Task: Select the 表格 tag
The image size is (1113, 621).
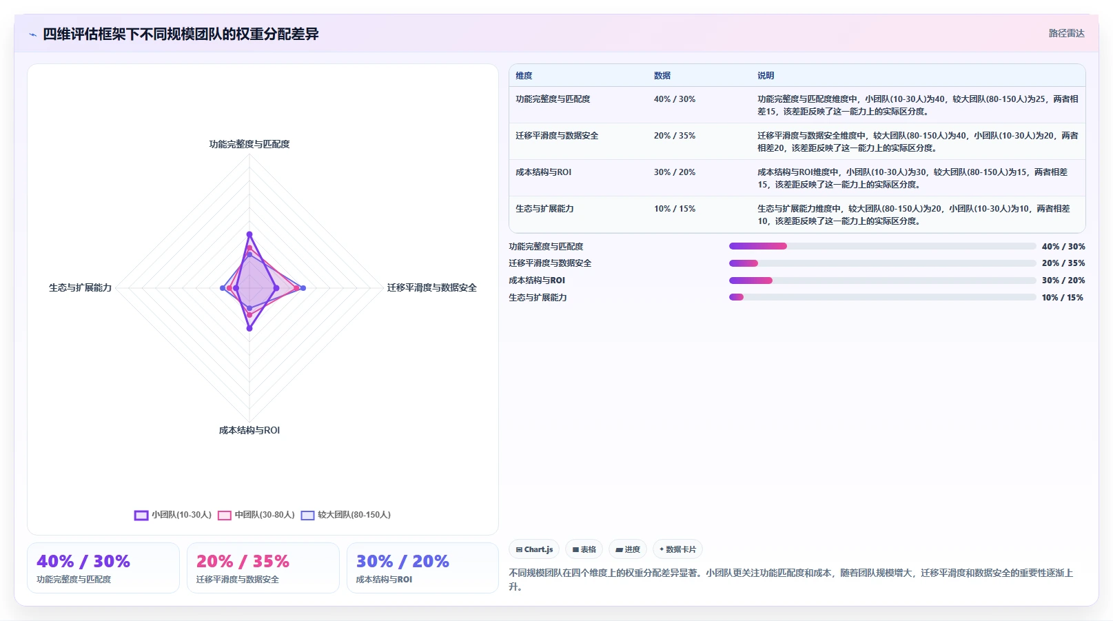Action: pyautogui.click(x=584, y=549)
